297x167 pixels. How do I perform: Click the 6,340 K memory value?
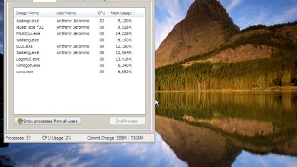click(125, 65)
